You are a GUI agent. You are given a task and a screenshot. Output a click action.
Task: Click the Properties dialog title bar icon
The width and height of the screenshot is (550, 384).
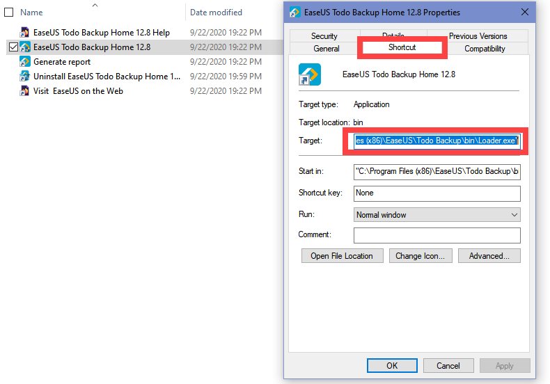click(x=294, y=13)
